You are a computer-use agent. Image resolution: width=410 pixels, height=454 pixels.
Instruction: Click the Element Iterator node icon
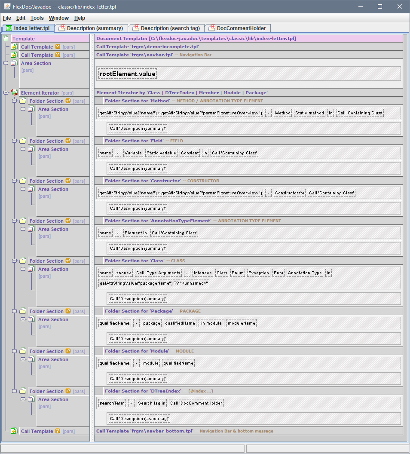(x=14, y=93)
